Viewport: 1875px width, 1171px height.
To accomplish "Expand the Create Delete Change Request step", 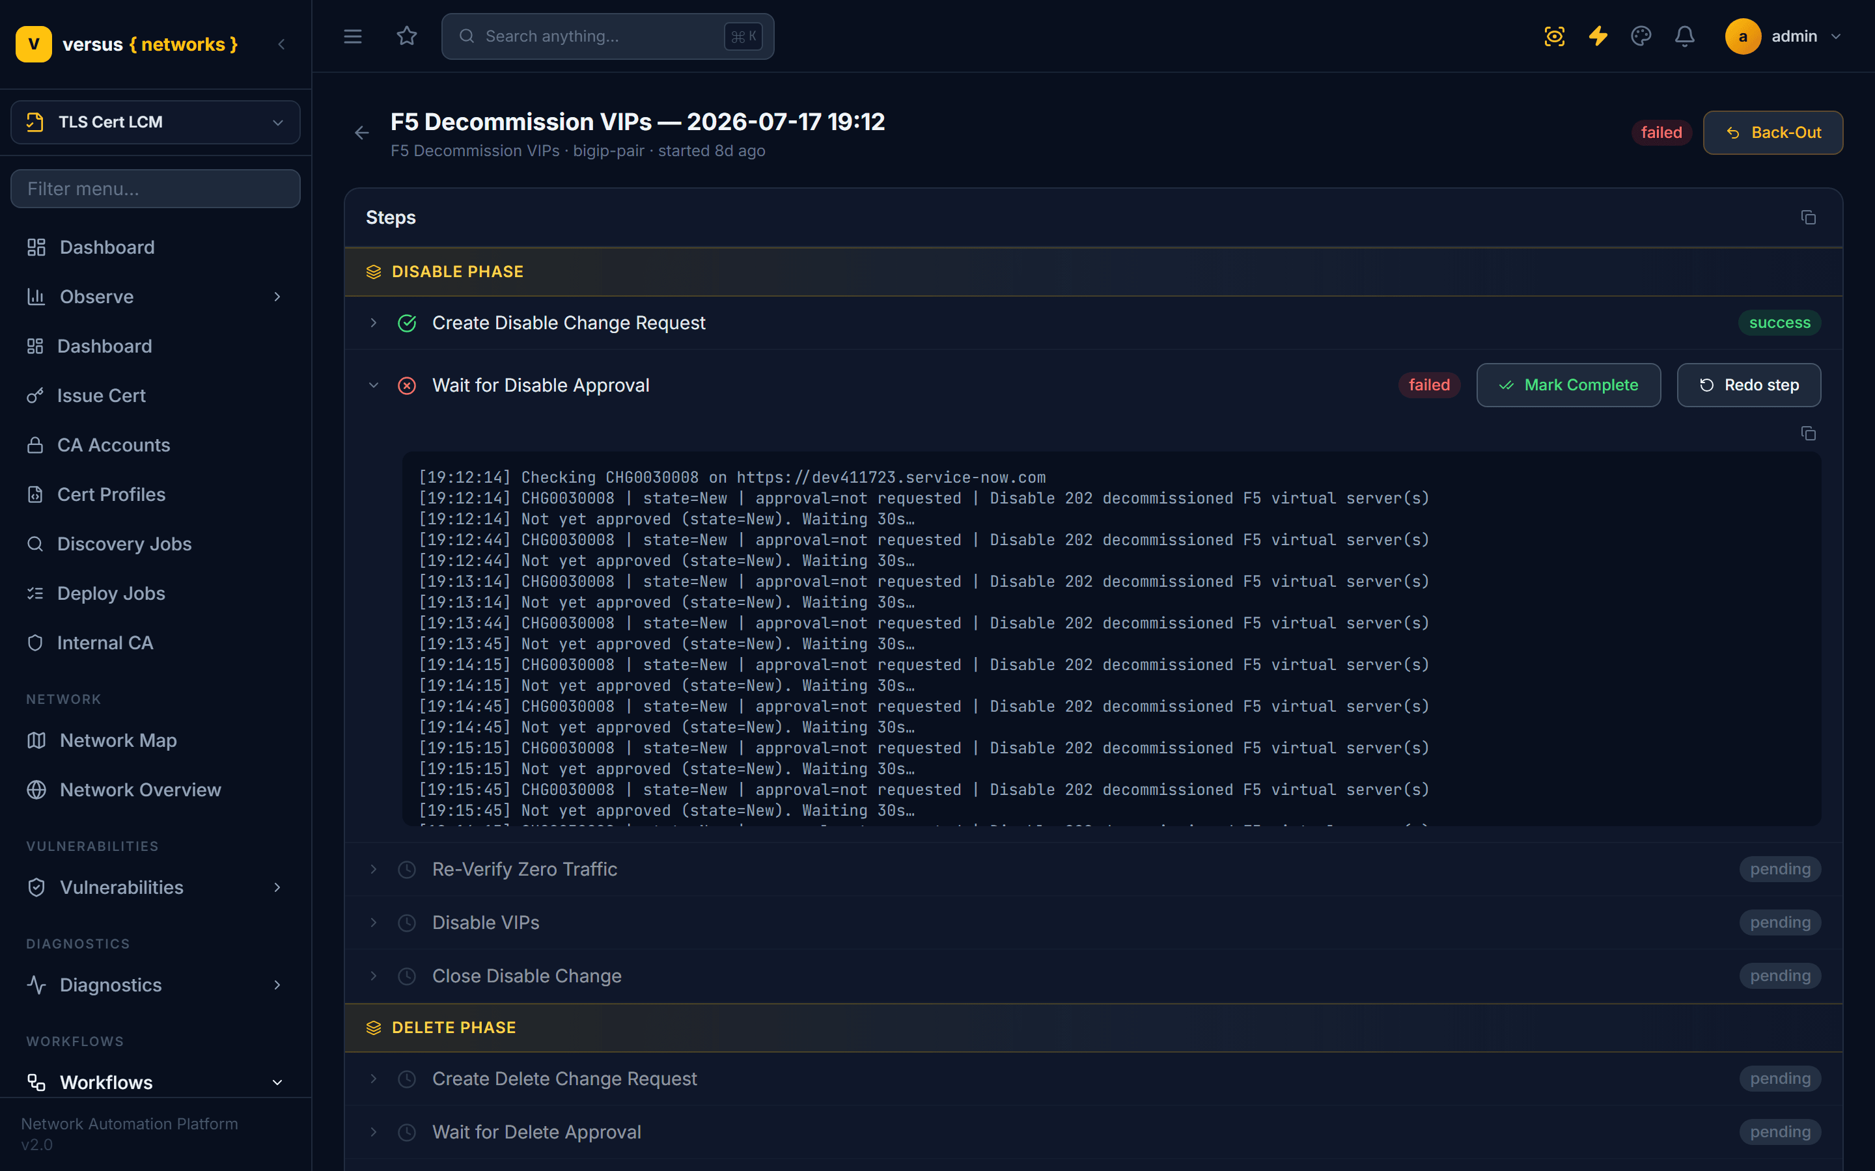I will tap(374, 1080).
